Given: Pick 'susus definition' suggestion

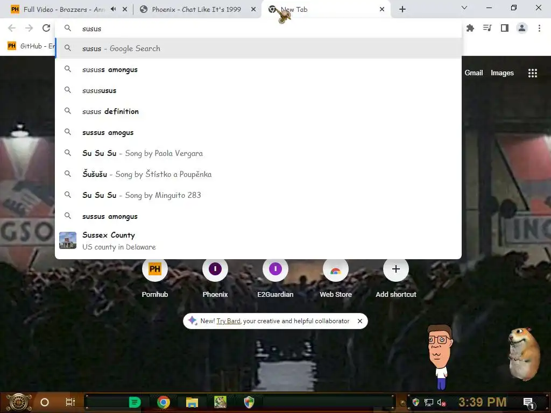Looking at the screenshot, I should 258,111.
